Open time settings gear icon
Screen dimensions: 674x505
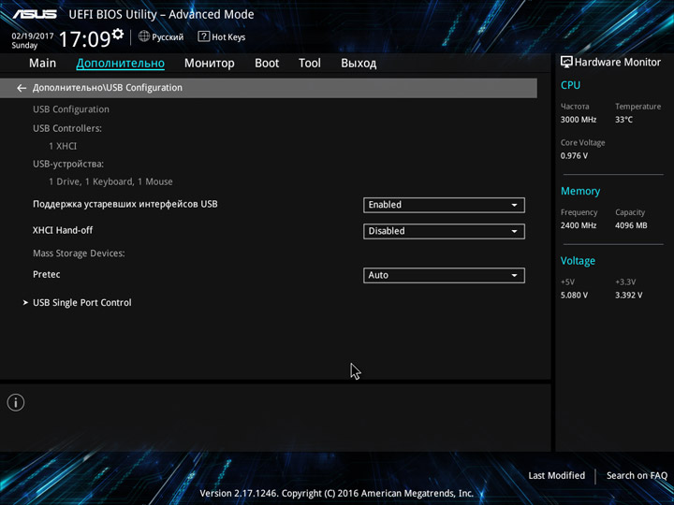pos(117,34)
